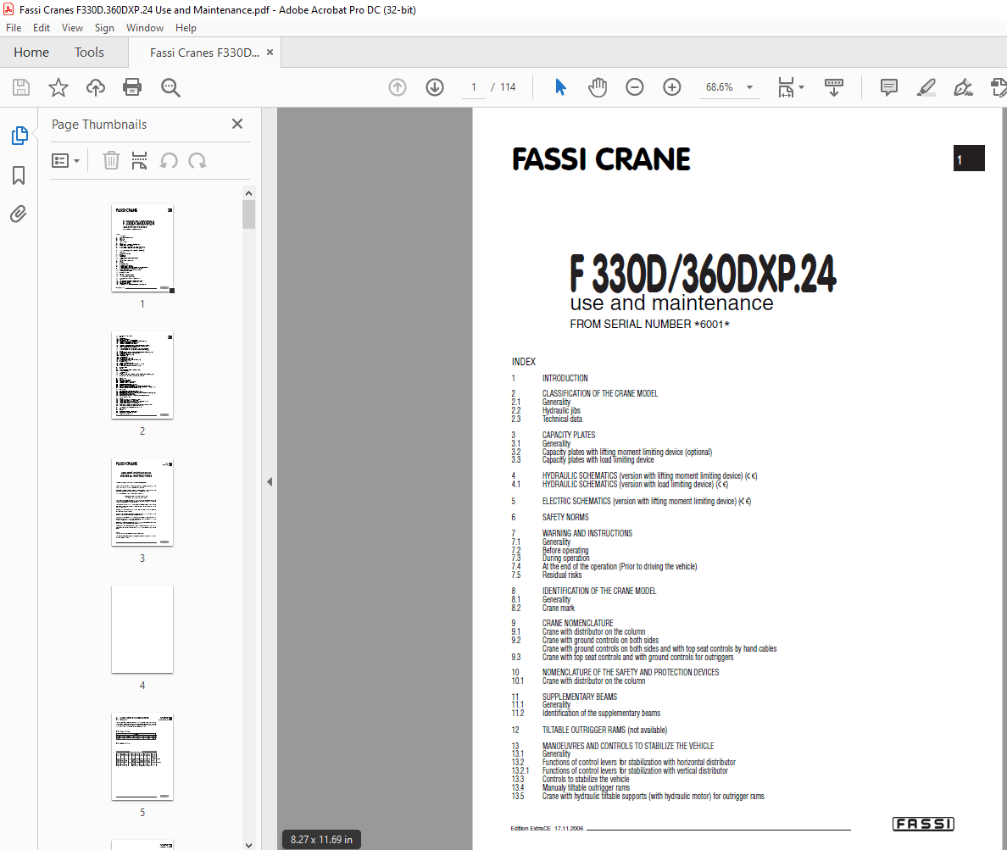Screen dimensions: 1007x850
Task: Click the Delete Pages trash icon
Action: (x=111, y=160)
